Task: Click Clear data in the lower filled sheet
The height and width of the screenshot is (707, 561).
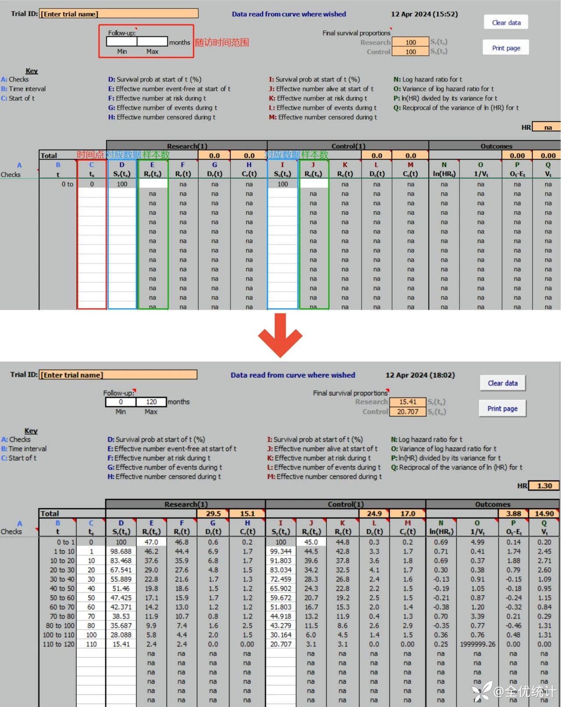Action: pos(502,383)
